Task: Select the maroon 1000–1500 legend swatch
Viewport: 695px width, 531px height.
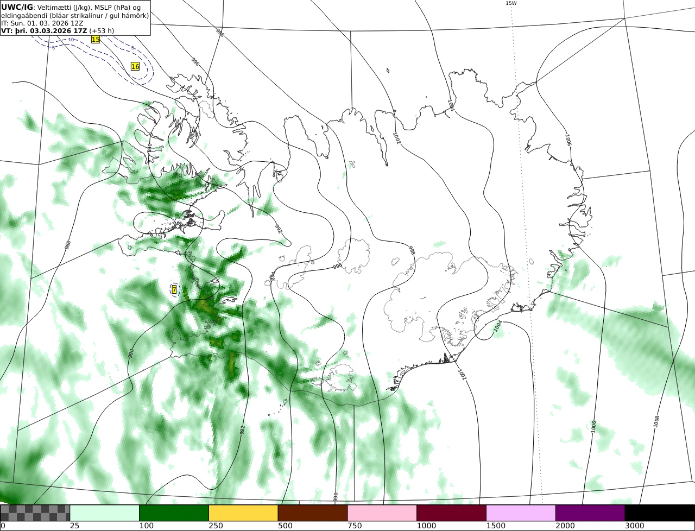Action: coord(452,513)
